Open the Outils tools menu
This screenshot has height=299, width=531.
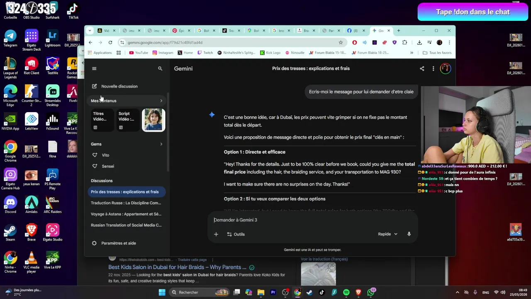236,234
